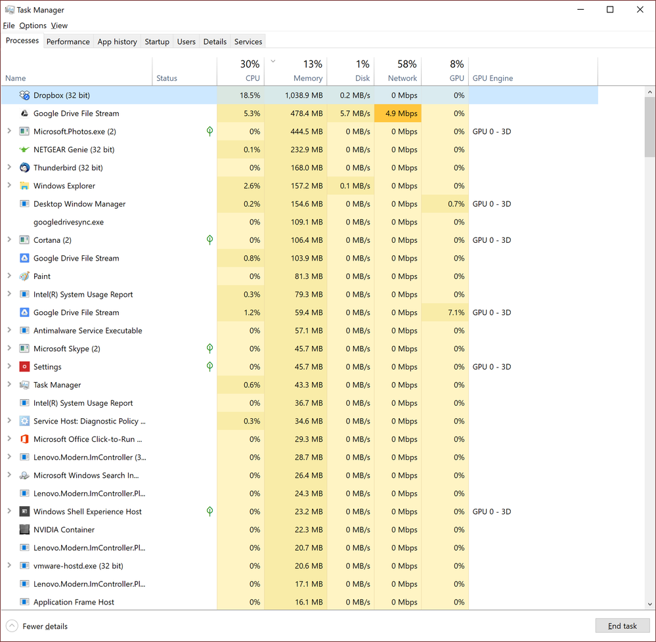Click the Microsoft Office Click-to-Run icon
Screen dimensions: 656x642
tap(24, 439)
